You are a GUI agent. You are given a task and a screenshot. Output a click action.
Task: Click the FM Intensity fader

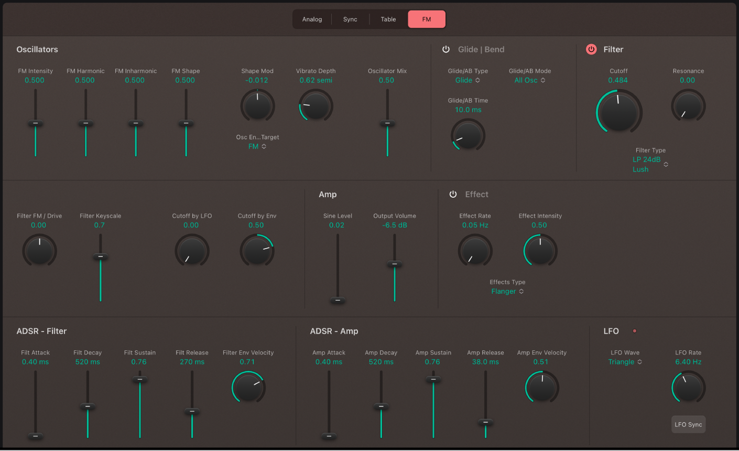pyautogui.click(x=35, y=123)
